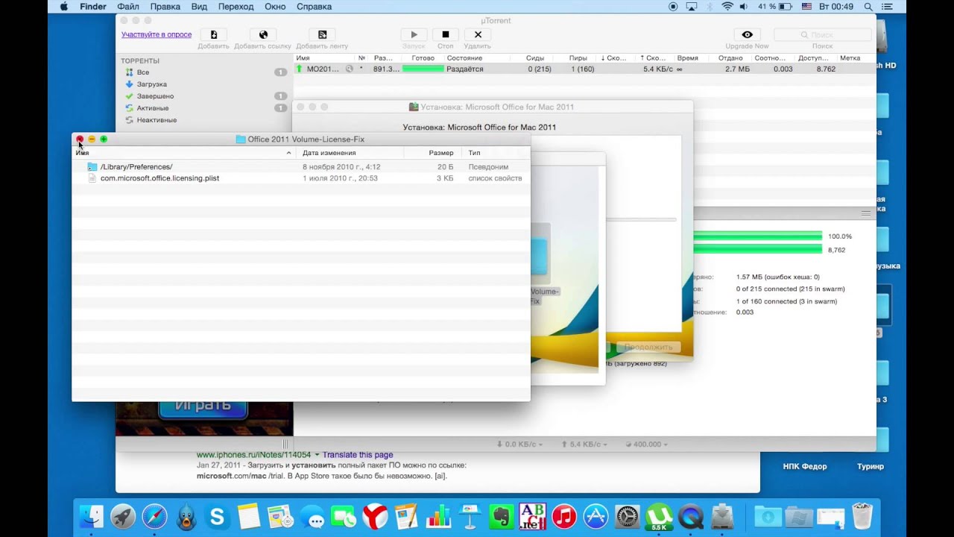
Task: Click the 100.0% progress bar in details pane
Action: coord(757,236)
